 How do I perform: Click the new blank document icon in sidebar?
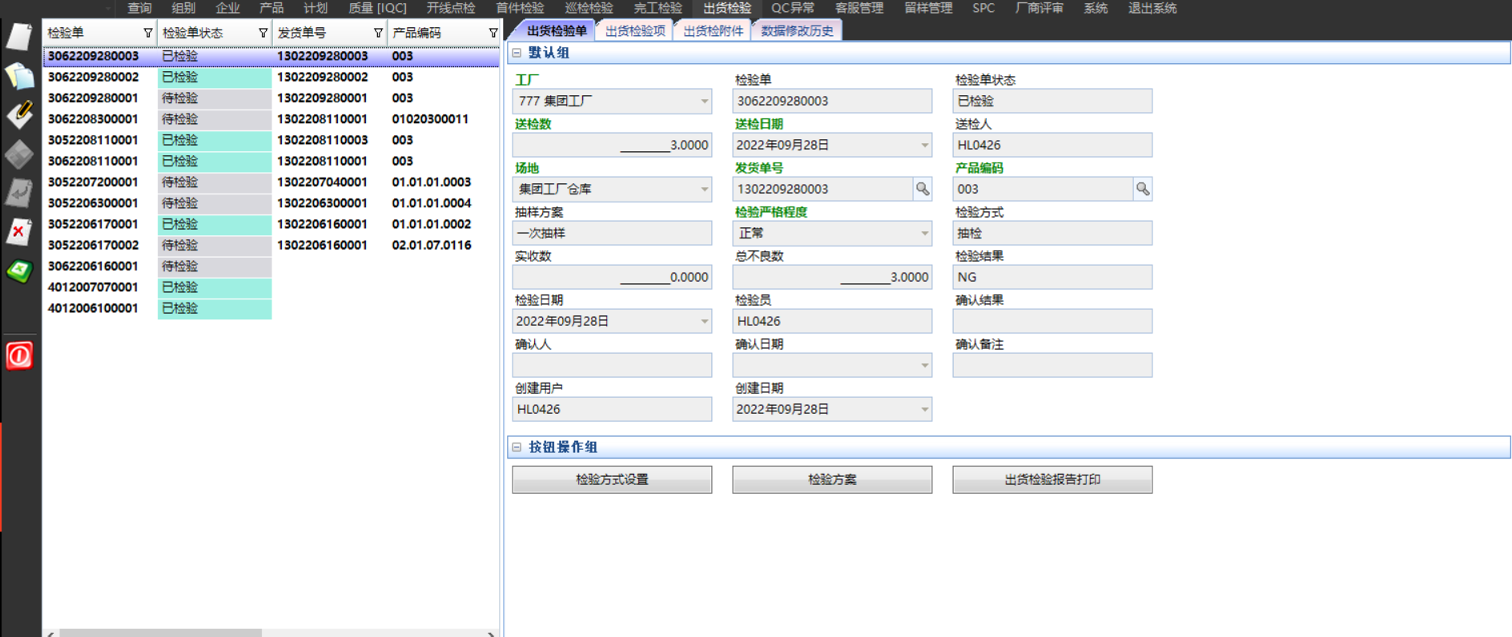(19, 37)
